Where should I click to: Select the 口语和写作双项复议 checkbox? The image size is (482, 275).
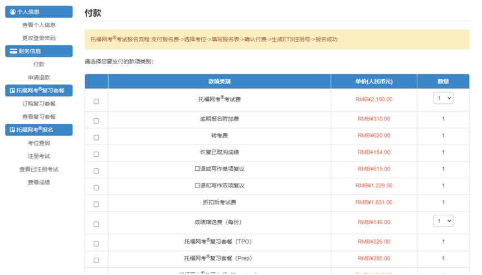96,187
